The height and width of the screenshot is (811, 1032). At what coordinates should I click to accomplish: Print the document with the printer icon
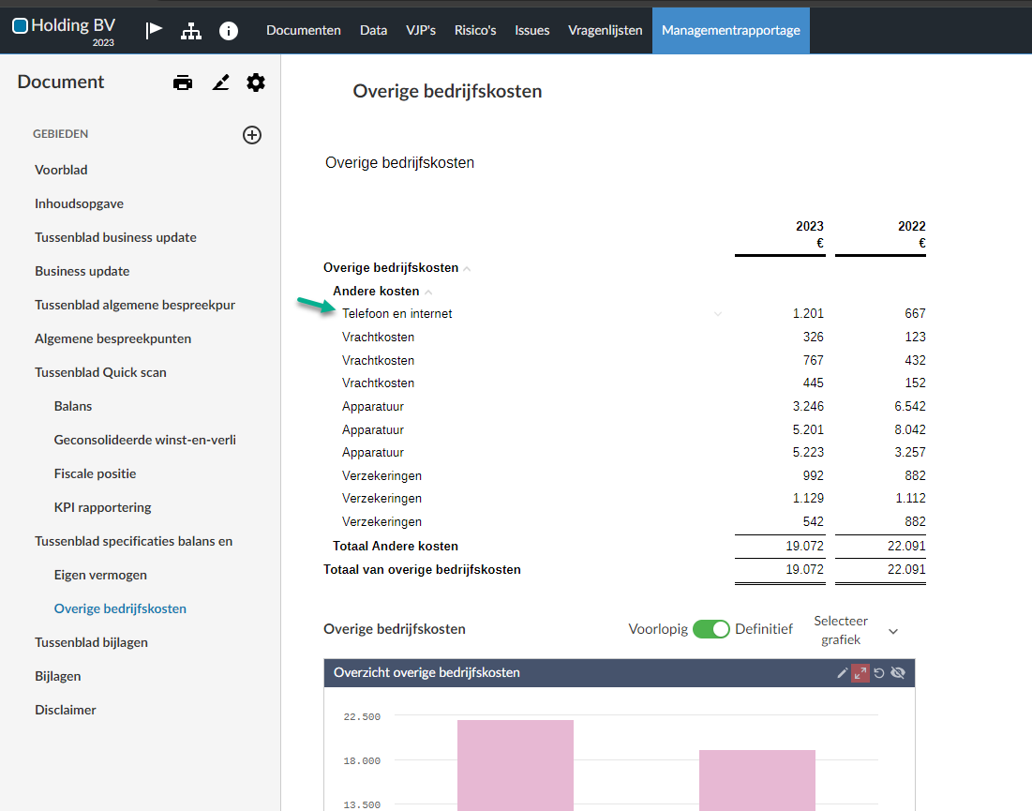pos(183,83)
